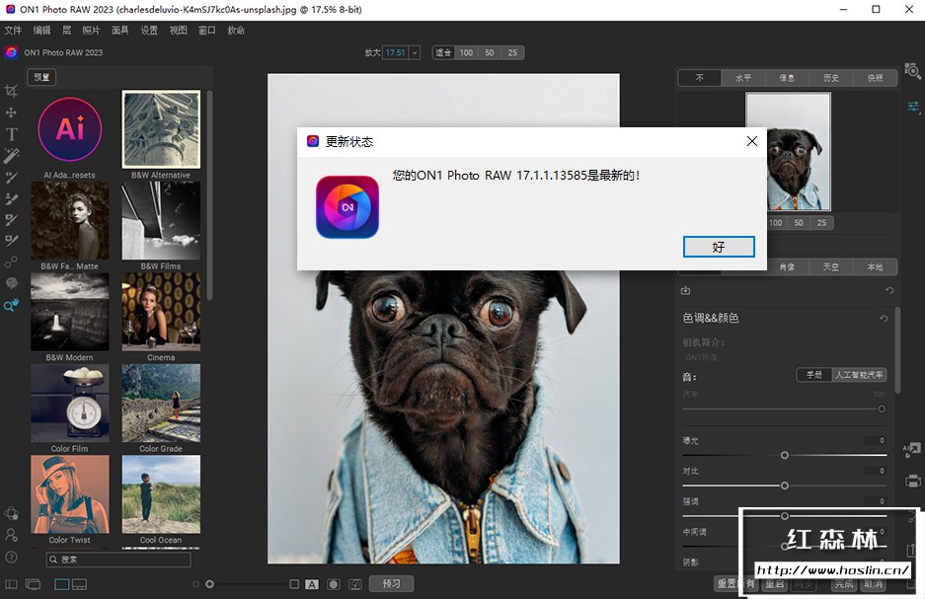Toggle soft proofing checkmark icon
The width and height of the screenshot is (925, 599).
tap(355, 584)
